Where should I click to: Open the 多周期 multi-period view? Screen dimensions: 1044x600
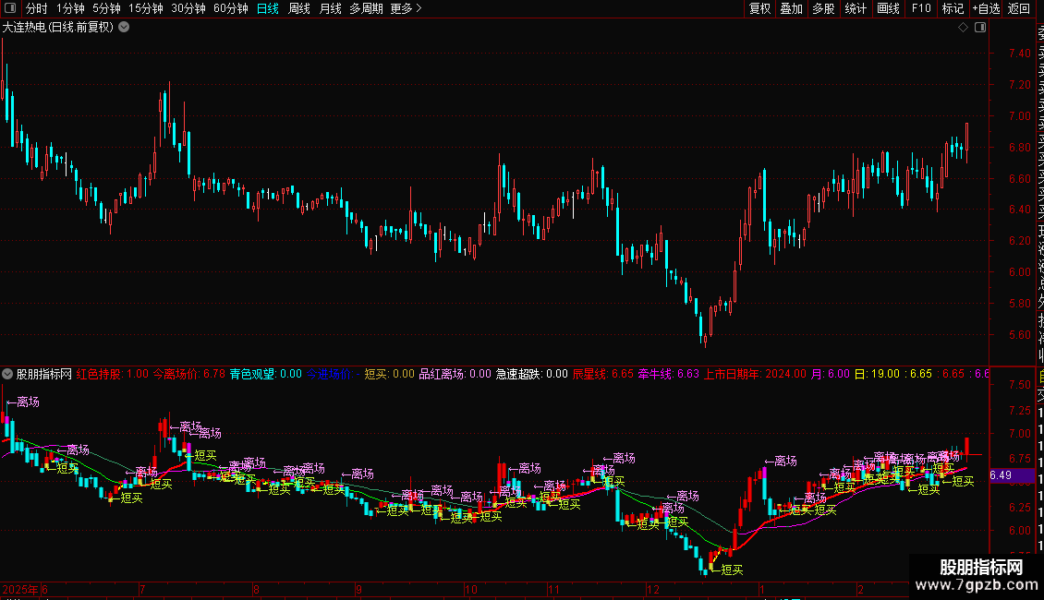pyautogui.click(x=366, y=8)
